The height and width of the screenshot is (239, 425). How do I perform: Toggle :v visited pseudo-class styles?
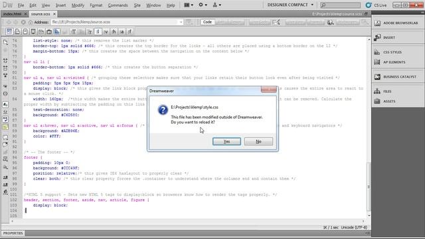click(x=106, y=32)
